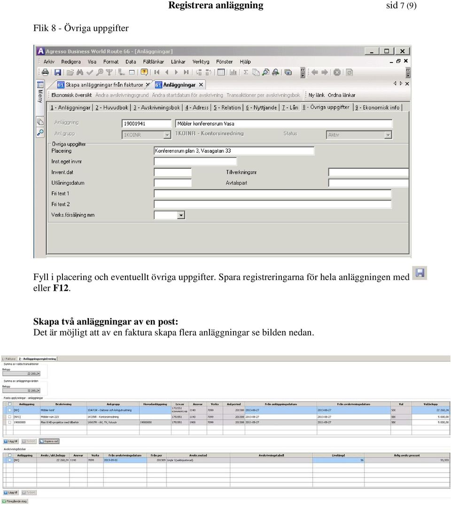
Task: Click the Placering input field
Action: click(234, 151)
